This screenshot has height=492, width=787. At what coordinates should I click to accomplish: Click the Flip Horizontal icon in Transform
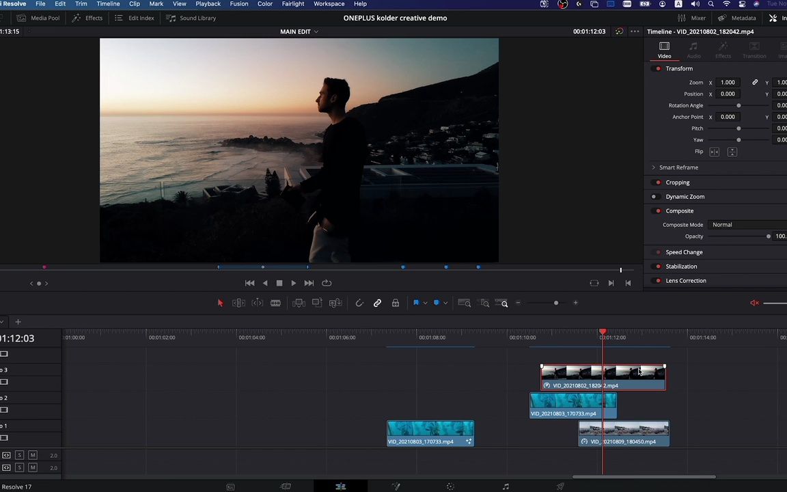[x=714, y=152]
